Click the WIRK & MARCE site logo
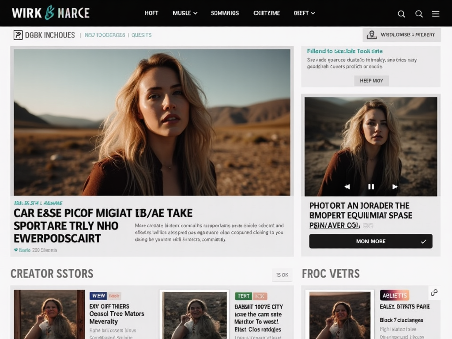 coord(50,13)
